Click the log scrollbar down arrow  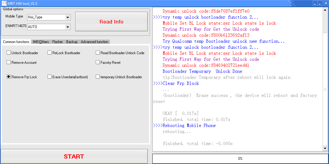point(325,148)
